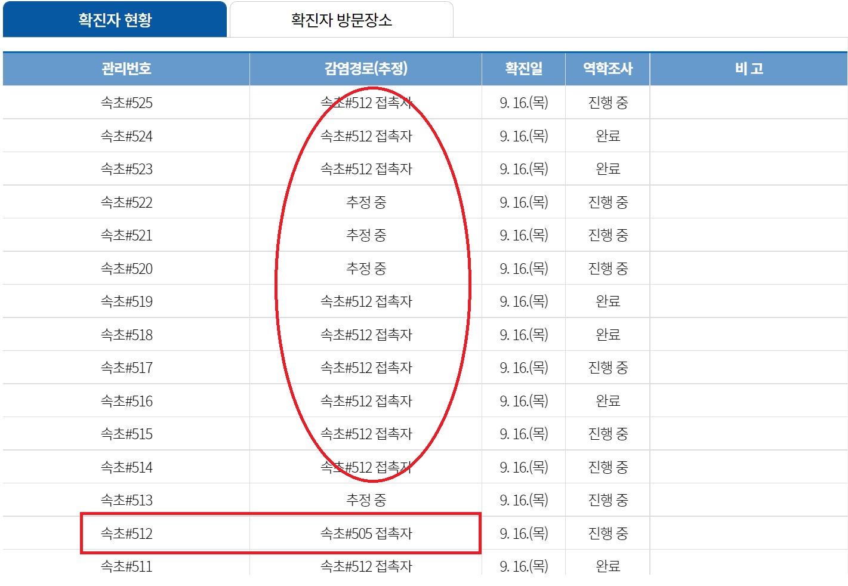Click 완료 status in 속초#519 row

[x=608, y=301]
